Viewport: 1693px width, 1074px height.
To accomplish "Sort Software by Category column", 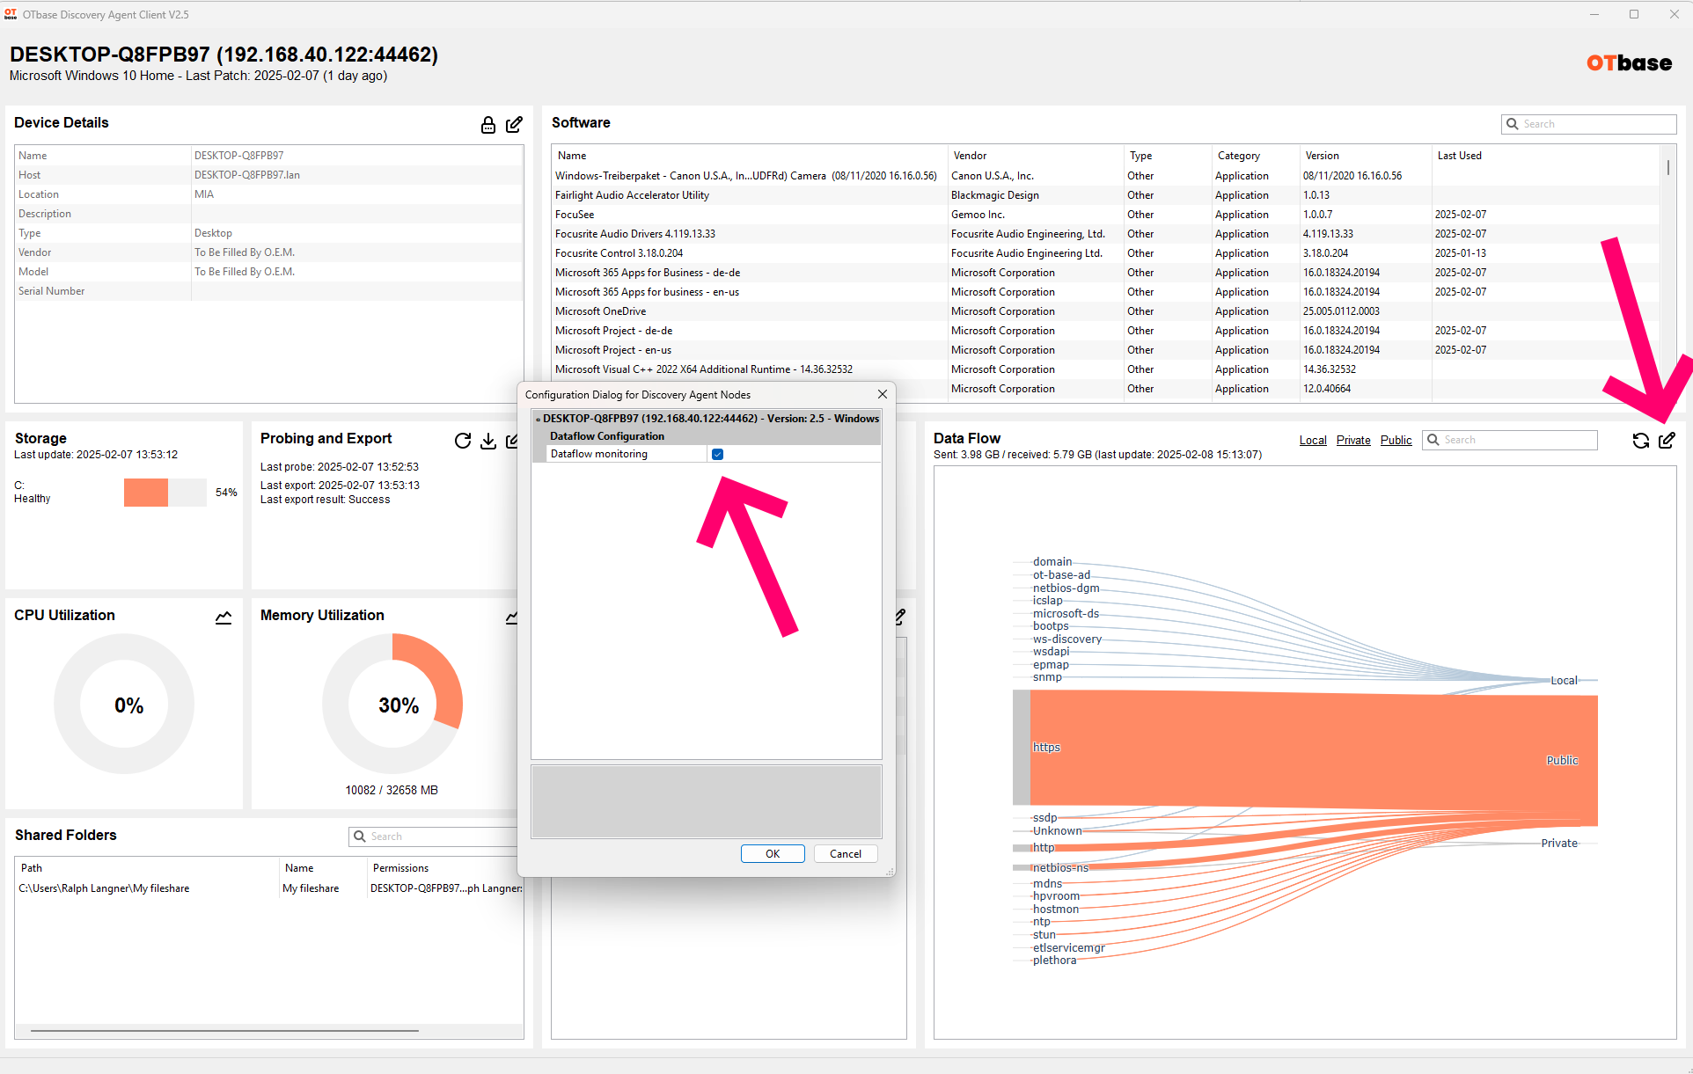I will (1256, 156).
